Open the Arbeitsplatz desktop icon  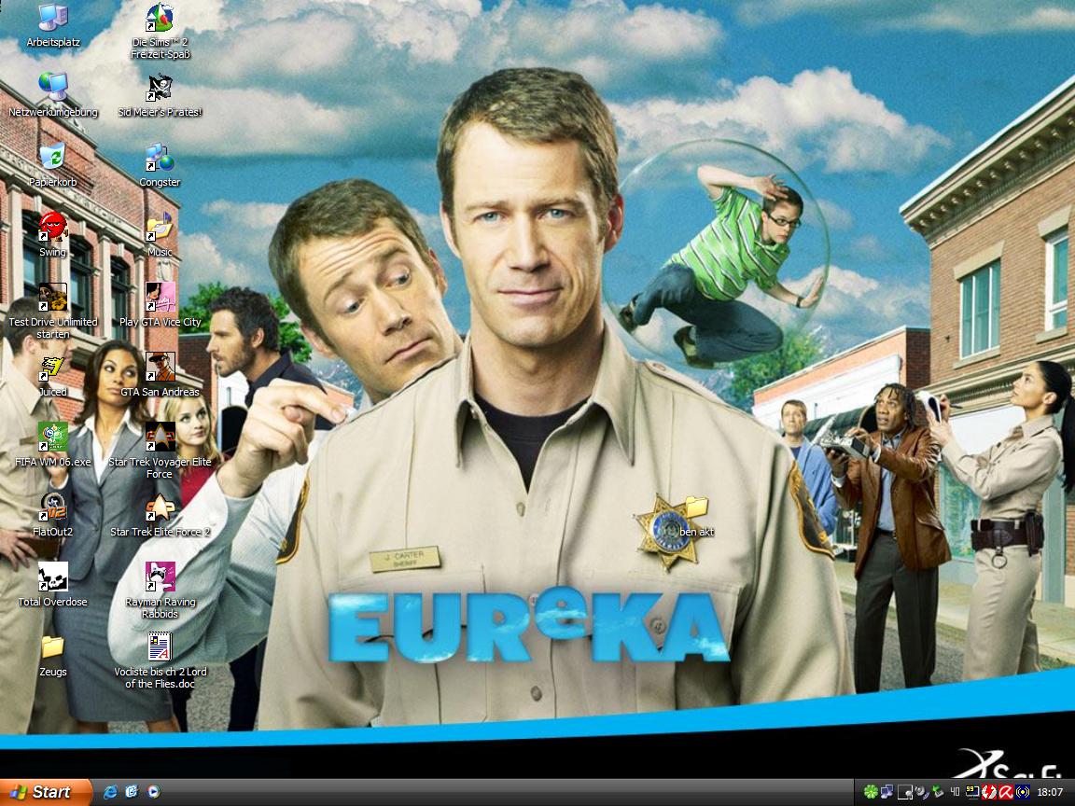pos(53,19)
